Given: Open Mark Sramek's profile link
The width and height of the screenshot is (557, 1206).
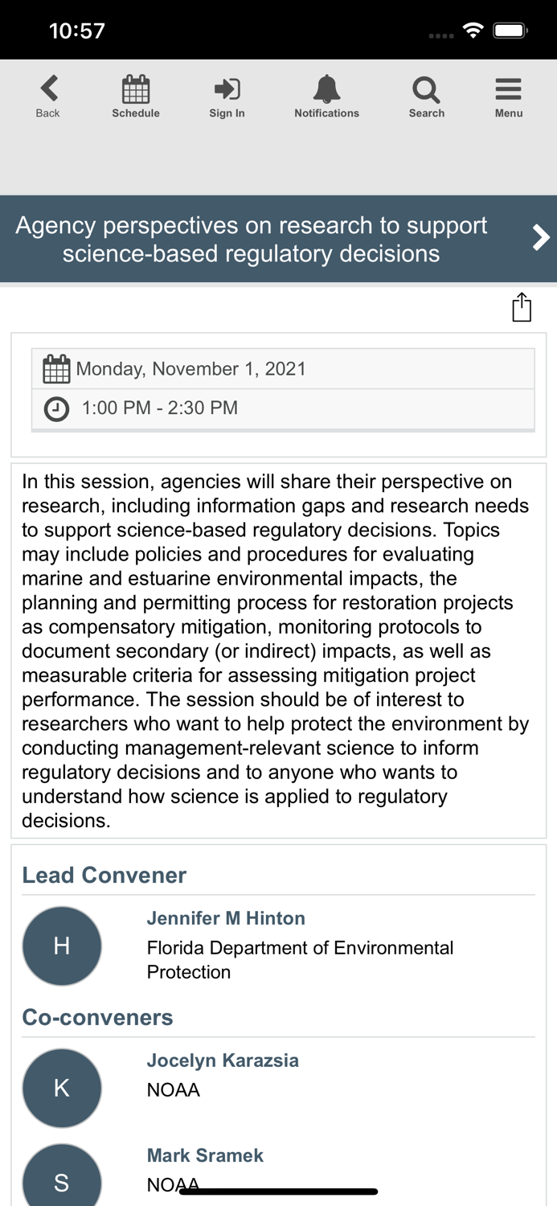Looking at the screenshot, I should tap(205, 1155).
